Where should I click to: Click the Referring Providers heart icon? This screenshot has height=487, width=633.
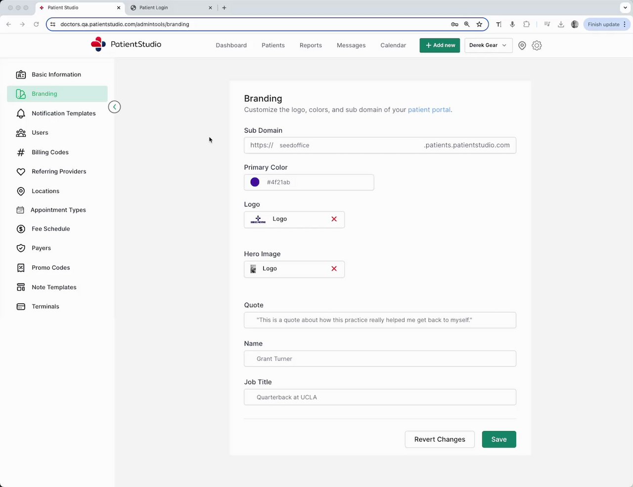point(21,172)
